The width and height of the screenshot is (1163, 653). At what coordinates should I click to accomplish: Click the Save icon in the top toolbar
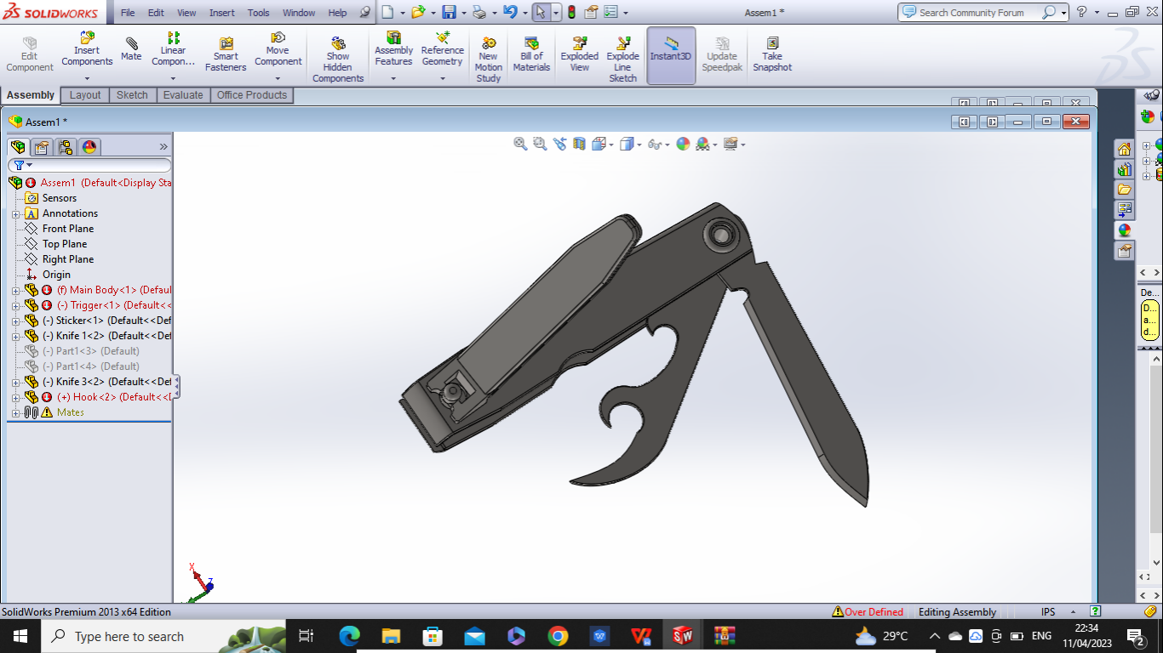449,12
